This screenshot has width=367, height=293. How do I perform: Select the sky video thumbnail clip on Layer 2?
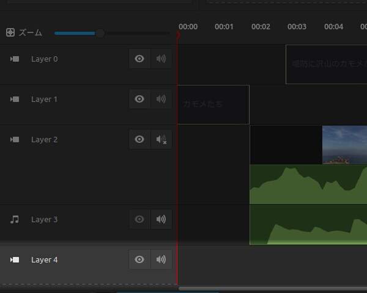tap(344, 145)
